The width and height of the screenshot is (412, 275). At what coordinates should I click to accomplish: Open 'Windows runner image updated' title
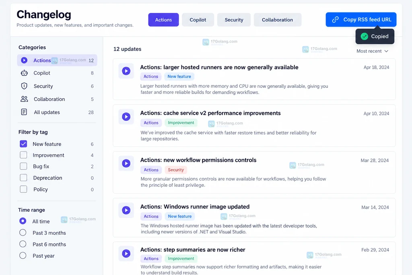click(x=195, y=207)
